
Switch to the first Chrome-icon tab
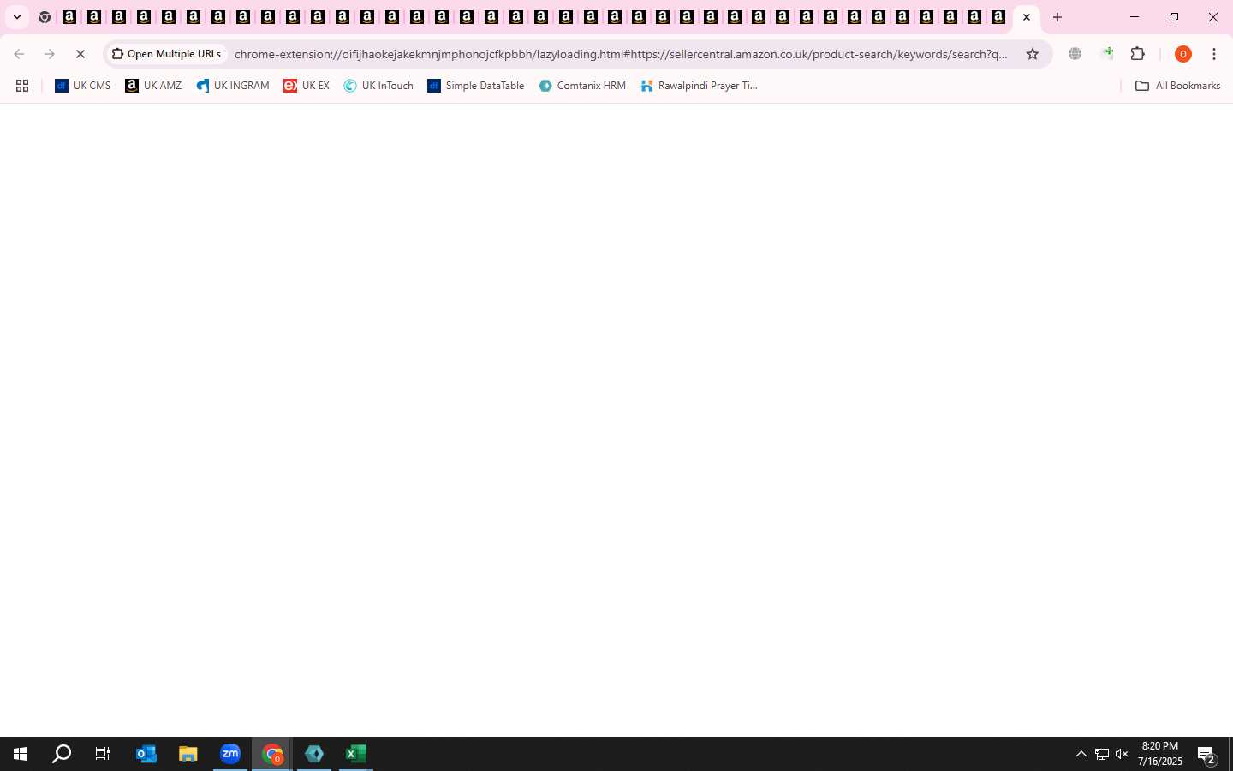(45, 17)
